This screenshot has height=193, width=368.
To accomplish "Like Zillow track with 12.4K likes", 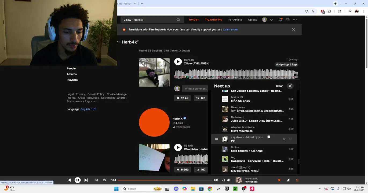I will point(183,98).
